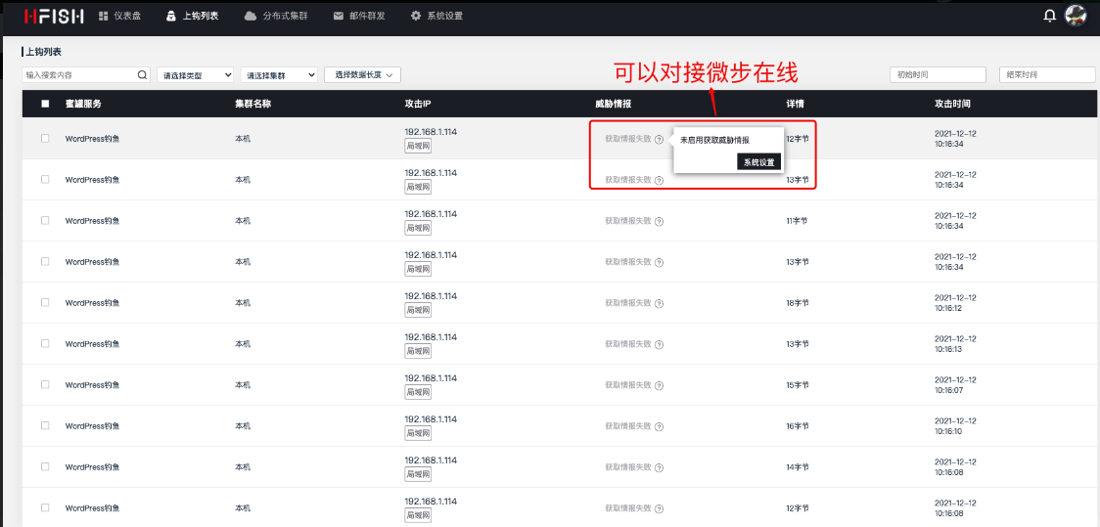The image size is (1100, 527).
Task: Click the 攻击IP column header
Action: click(x=418, y=104)
